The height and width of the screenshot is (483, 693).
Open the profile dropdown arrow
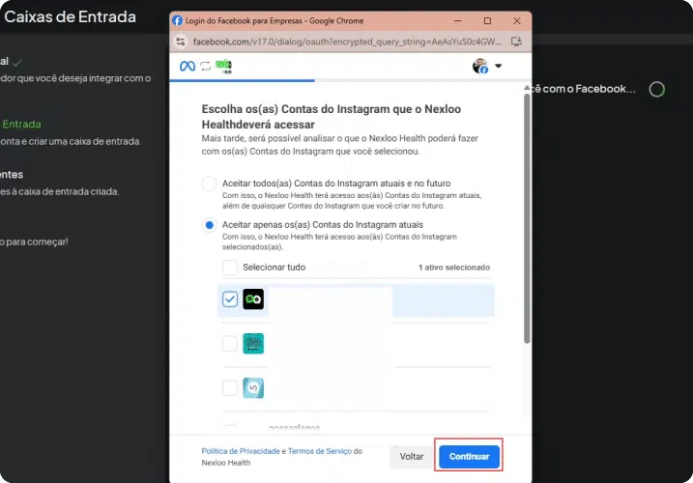(498, 66)
